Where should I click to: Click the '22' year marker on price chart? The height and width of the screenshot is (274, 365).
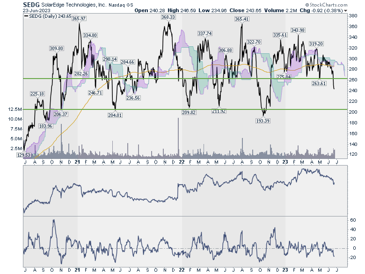pyautogui.click(x=182, y=162)
